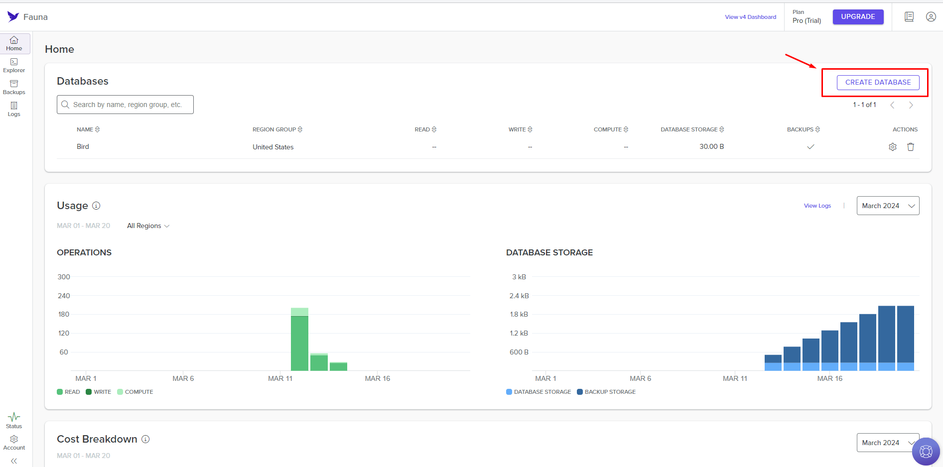The width and height of the screenshot is (943, 467).
Task: Delete the Bird database with the trash icon
Action: (x=911, y=146)
